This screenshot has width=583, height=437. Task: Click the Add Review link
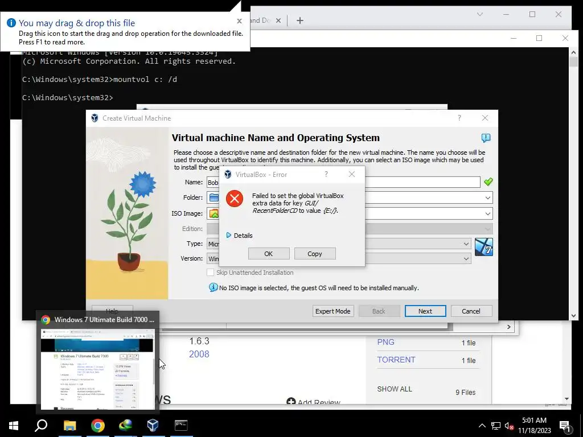tap(314, 401)
